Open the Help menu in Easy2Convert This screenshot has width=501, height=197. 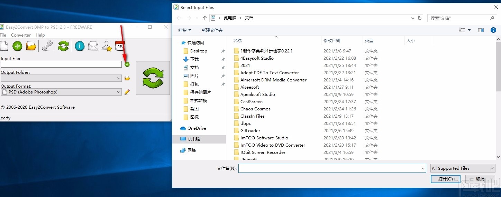click(40, 35)
